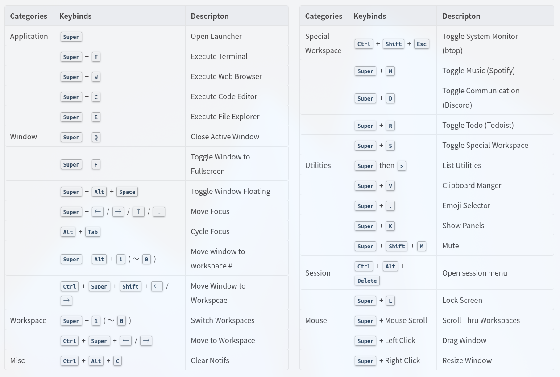
Task: Click the T keycap for Execute Terminal
Action: [96, 57]
